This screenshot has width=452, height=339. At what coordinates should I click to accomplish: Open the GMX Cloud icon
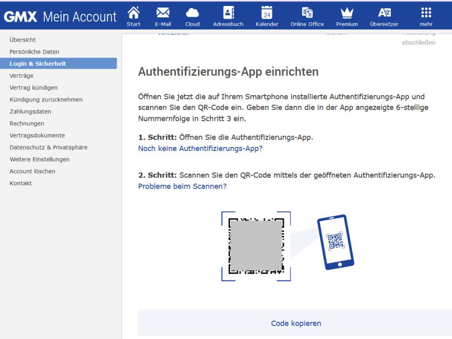[192, 15]
